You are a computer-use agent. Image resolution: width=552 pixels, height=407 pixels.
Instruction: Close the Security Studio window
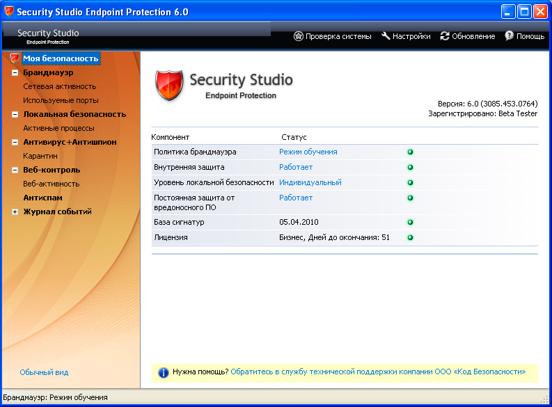540,12
